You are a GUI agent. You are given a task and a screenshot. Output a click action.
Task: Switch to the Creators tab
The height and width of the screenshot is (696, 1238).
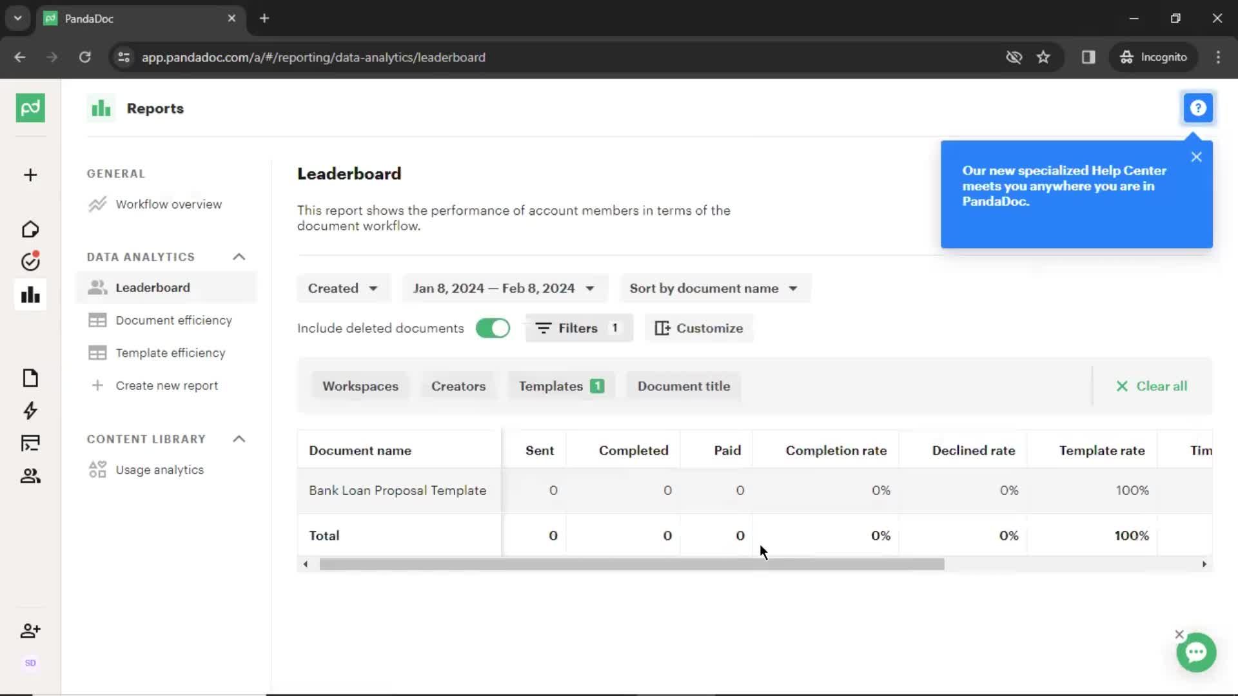457,386
